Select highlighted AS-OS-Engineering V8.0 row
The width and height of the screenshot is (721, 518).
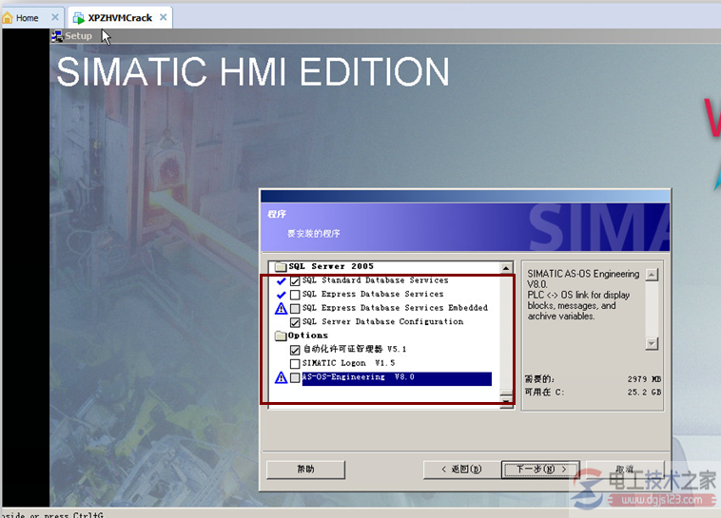(x=397, y=378)
